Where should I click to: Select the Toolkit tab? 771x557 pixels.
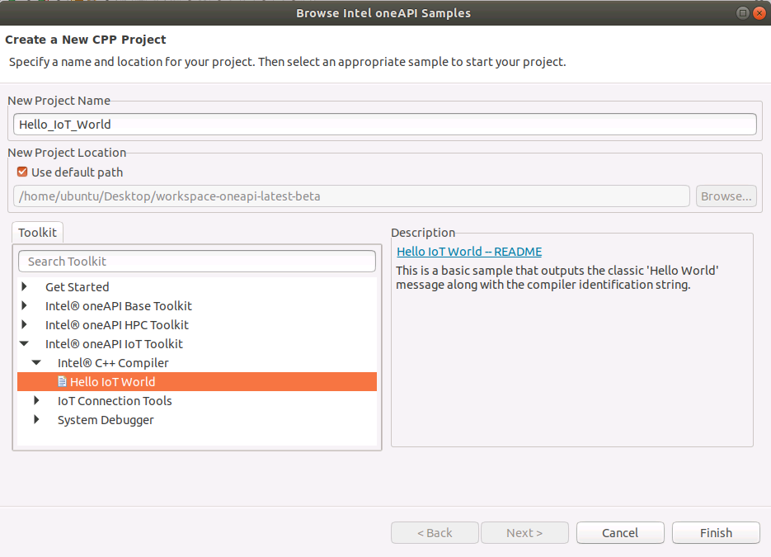click(37, 233)
